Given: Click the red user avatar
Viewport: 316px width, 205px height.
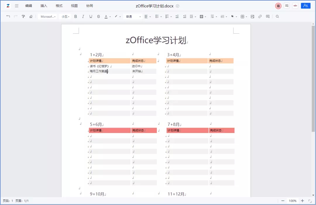Looking at the screenshot, I should [x=278, y=6].
